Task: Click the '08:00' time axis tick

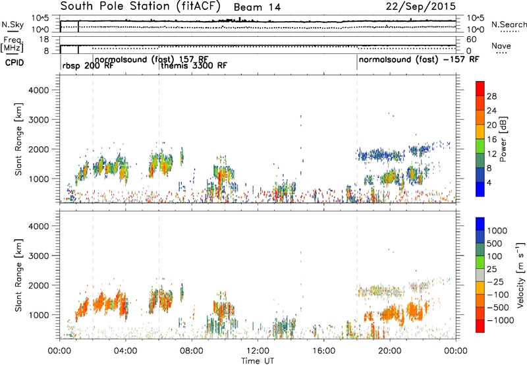Action: (192, 351)
